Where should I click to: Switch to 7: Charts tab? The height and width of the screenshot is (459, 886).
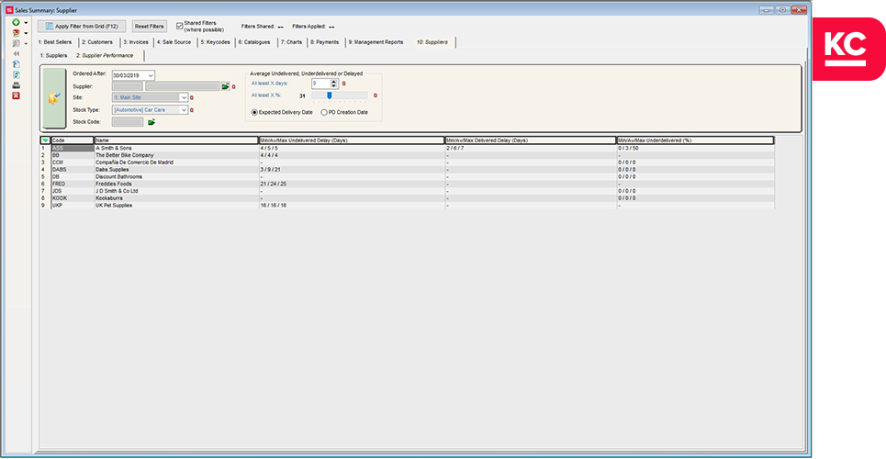point(292,42)
